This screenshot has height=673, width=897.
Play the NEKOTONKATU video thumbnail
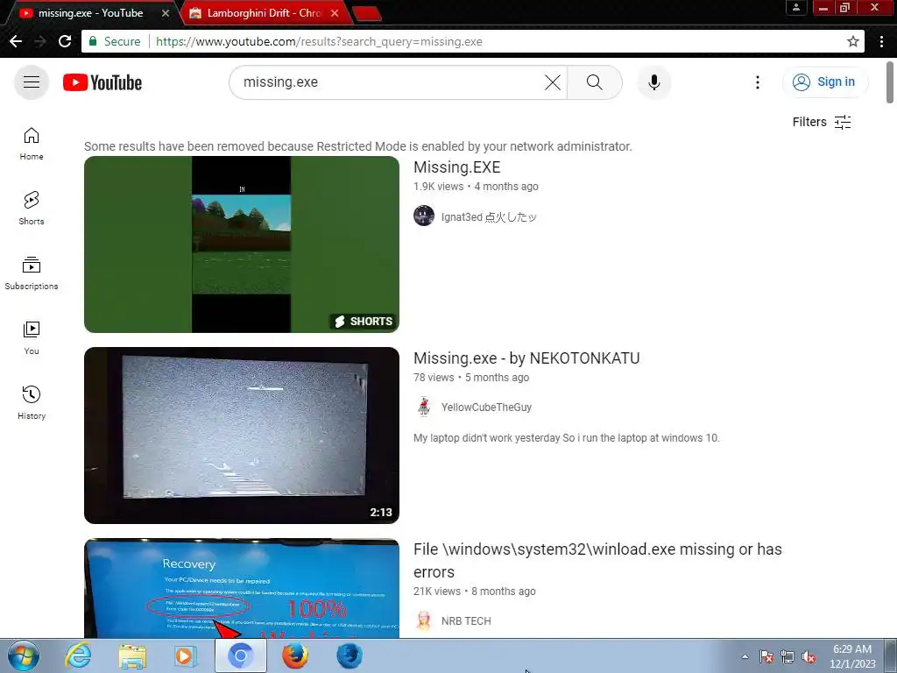tap(242, 436)
